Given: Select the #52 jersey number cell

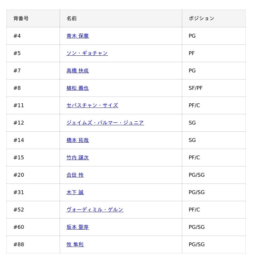Looking at the screenshot, I should (33, 210).
